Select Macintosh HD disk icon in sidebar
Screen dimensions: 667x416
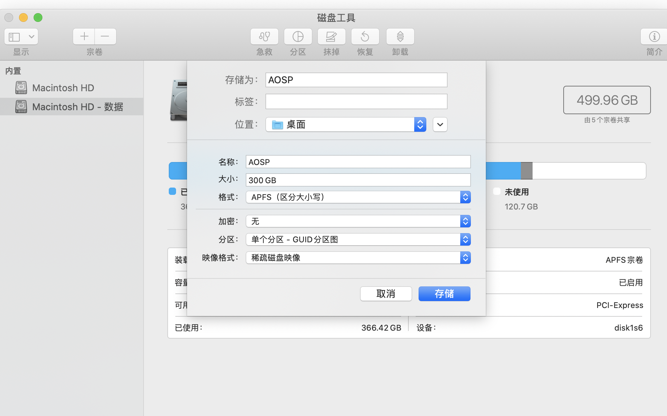coord(21,88)
